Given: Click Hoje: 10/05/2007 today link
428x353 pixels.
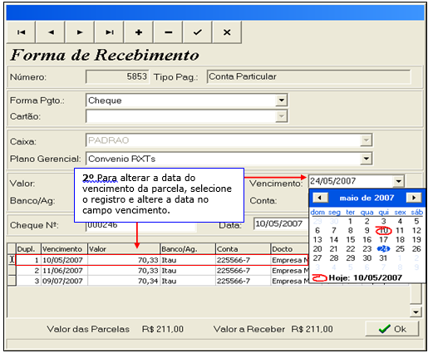Looking at the screenshot, I should 365,277.
